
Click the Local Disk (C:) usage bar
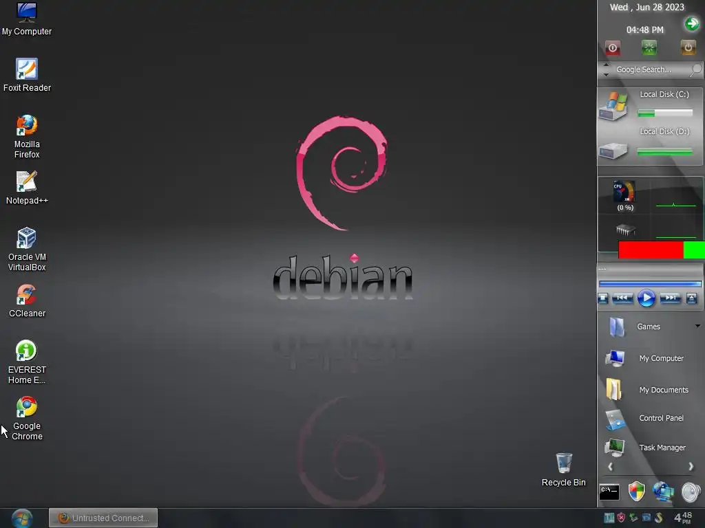click(665, 113)
